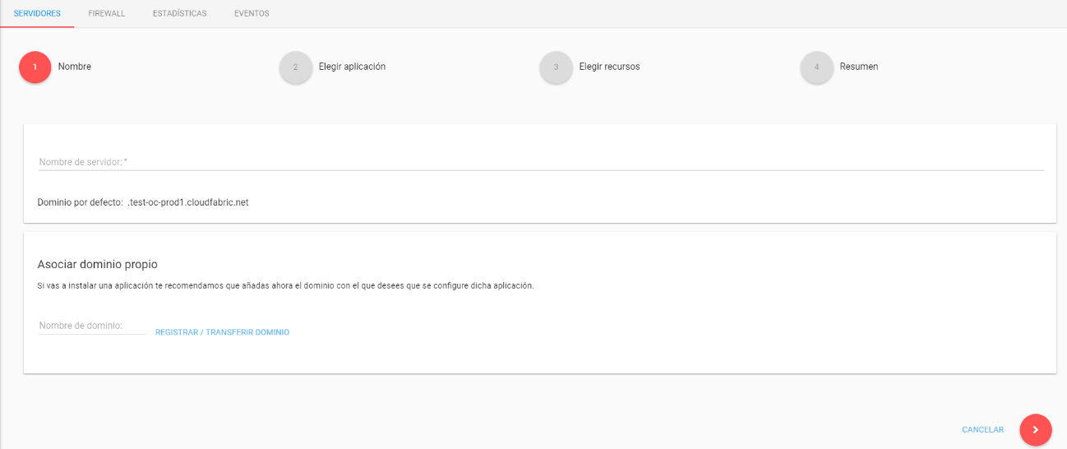The height and width of the screenshot is (449, 1067).
Task: Jump to step 3 circle Elegir recursos
Action: click(x=557, y=67)
